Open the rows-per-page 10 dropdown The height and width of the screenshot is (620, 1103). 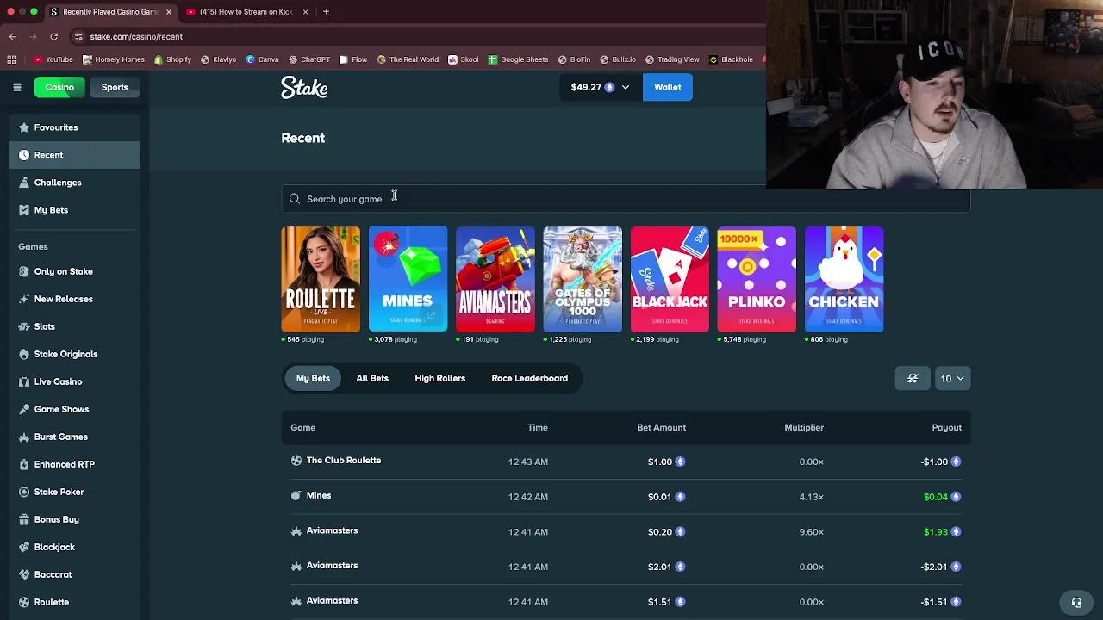pos(952,378)
